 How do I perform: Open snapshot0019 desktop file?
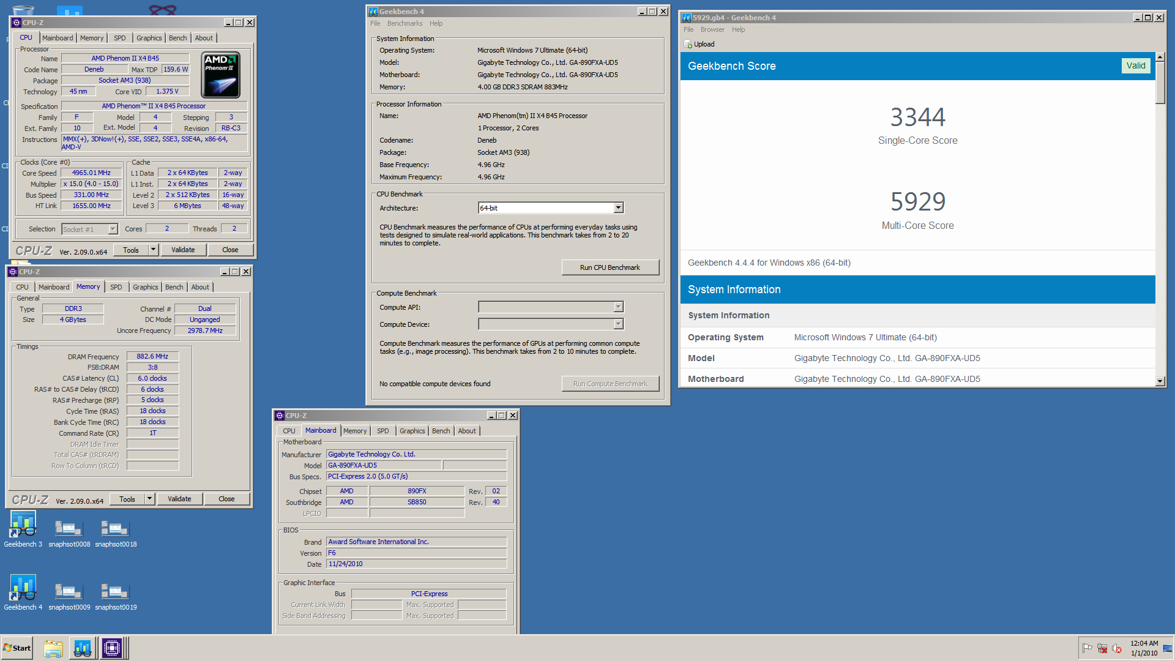116,596
